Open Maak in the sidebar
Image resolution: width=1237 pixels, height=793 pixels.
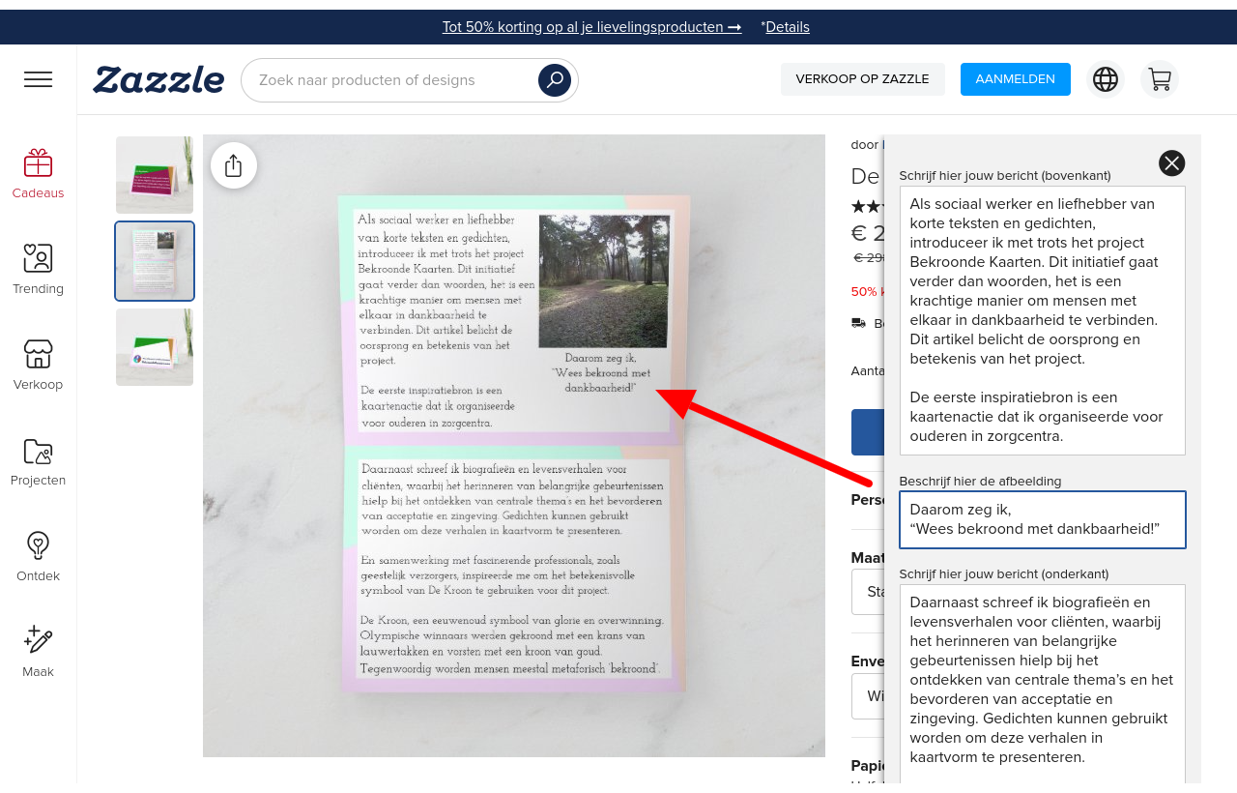[x=39, y=652]
